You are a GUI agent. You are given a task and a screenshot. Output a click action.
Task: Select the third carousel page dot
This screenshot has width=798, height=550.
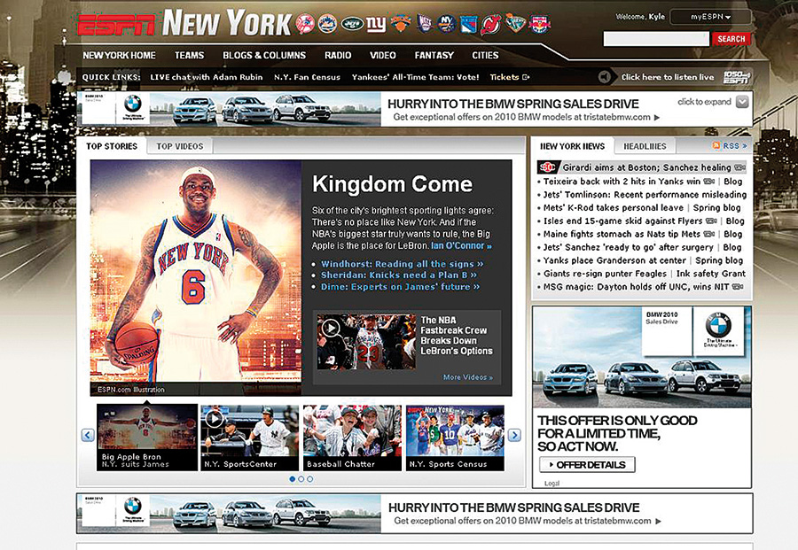coord(310,479)
